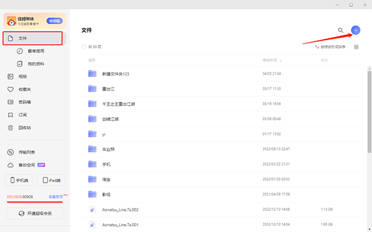The height and width of the screenshot is (232, 372).
Task: Click the red storage usage bar
Action: point(35,202)
